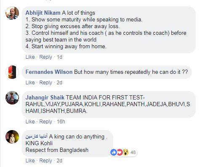Image resolution: width=208 pixels, height=167 pixels.
Task: Open the 16h timestamp on Jahangir's comment
Action: 61,122
